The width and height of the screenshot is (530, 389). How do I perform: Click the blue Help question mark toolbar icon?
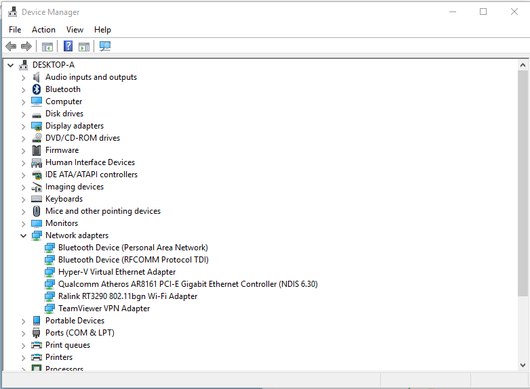tap(68, 46)
